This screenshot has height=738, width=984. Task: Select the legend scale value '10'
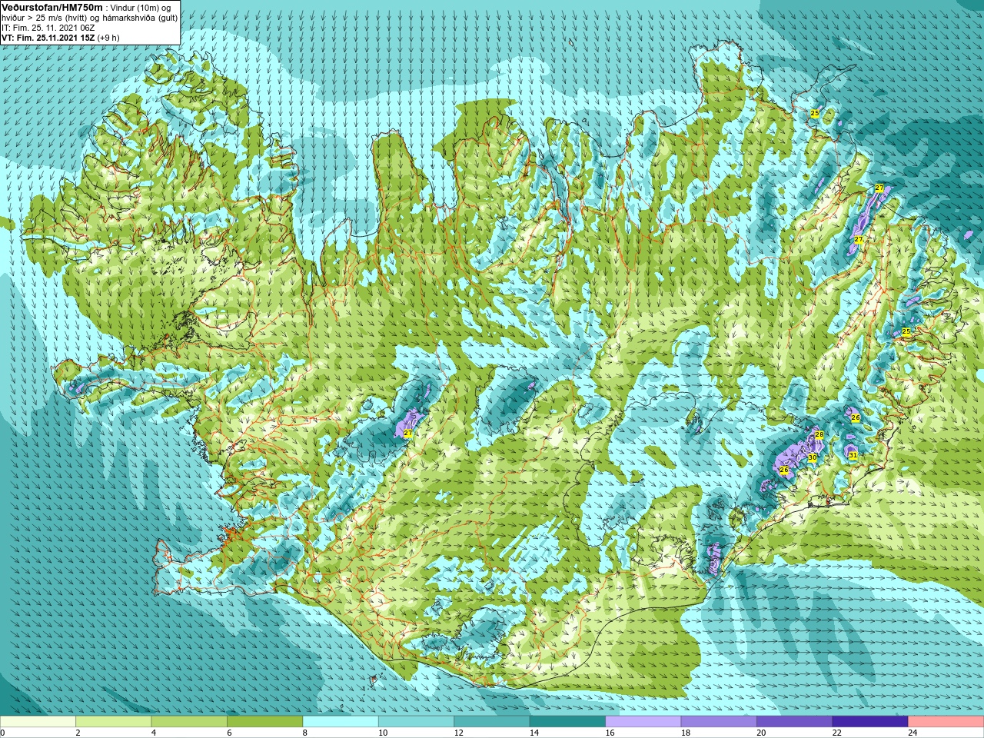(383, 733)
